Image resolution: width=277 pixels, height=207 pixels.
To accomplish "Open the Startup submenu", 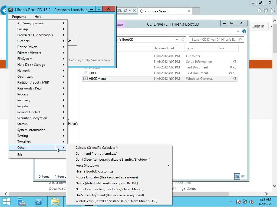I will 38,124.
